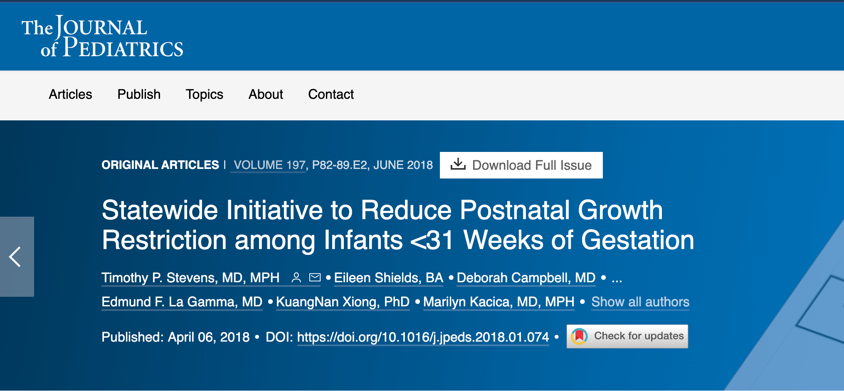
Task: Click the download arrow icon
Action: [458, 164]
